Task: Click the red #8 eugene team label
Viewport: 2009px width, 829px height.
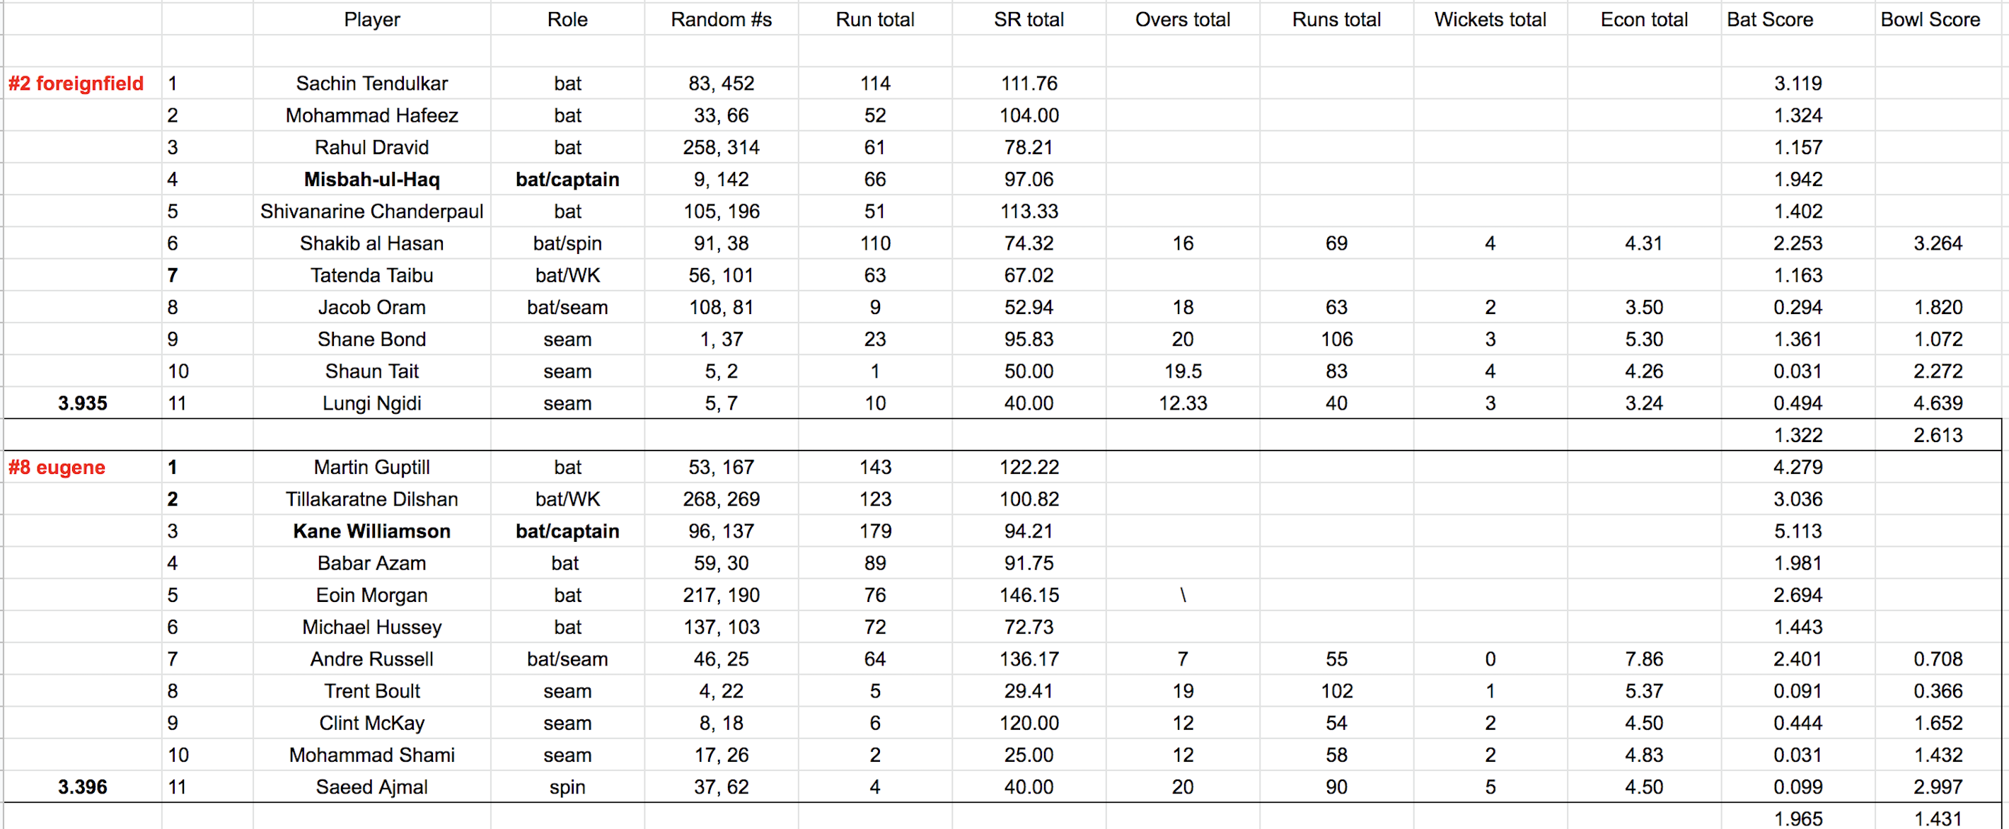Action: coord(56,467)
